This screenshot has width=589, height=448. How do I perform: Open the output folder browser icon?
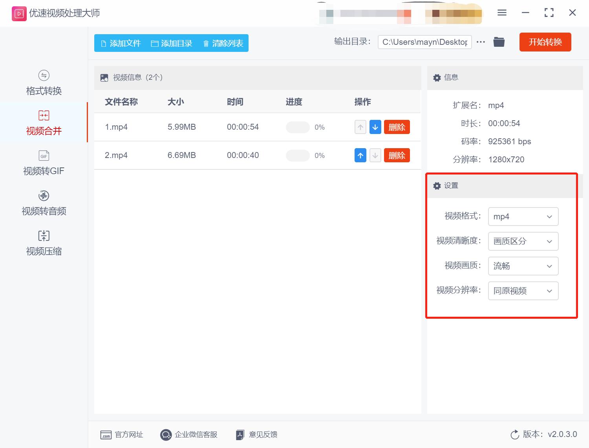tap(499, 42)
